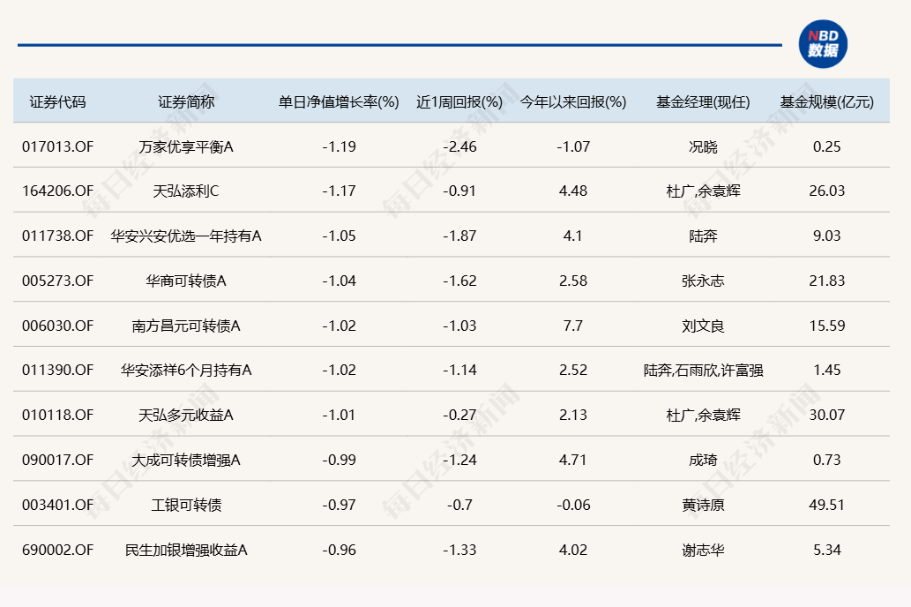Click the 近1周回报(%) column header
The width and height of the screenshot is (911, 607).
[x=459, y=102]
